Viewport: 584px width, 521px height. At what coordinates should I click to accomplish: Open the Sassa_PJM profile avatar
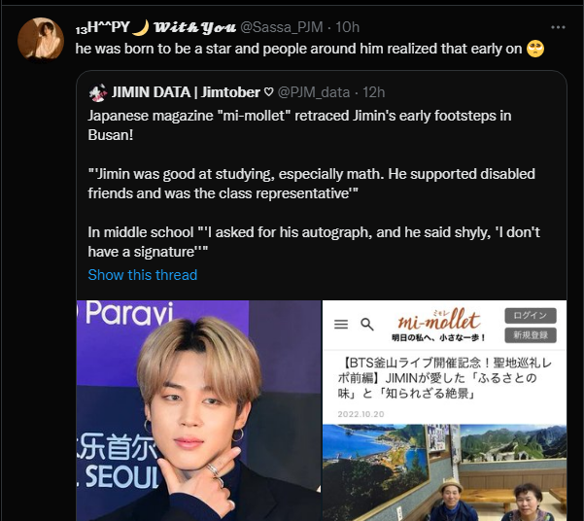click(x=41, y=39)
